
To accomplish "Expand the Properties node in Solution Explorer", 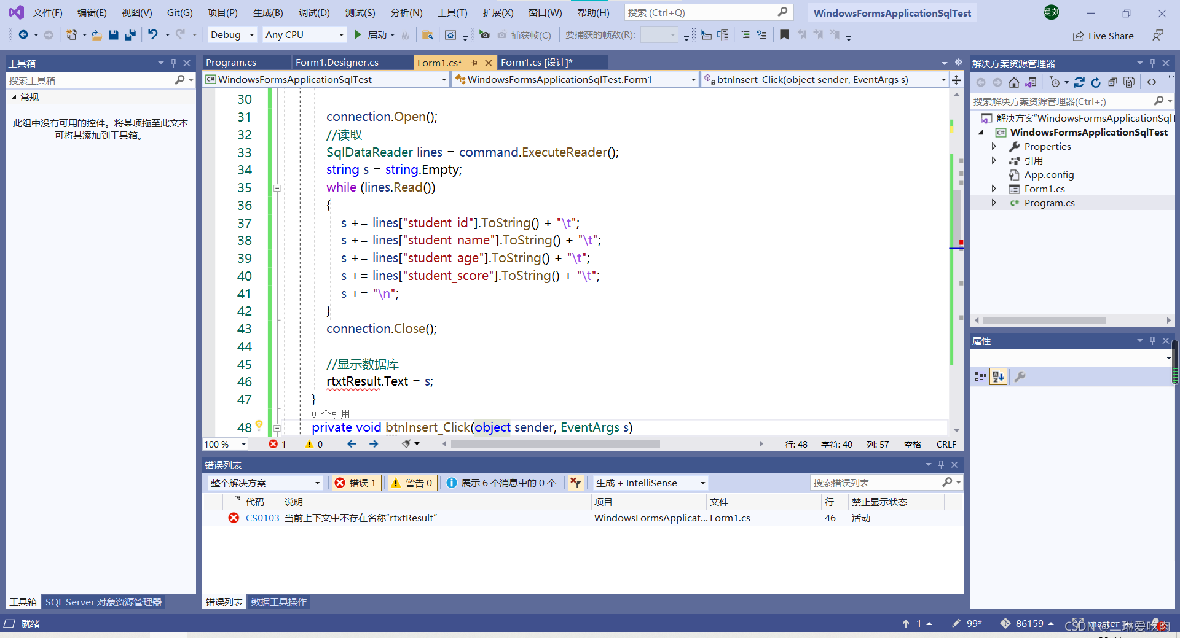I will click(x=994, y=146).
